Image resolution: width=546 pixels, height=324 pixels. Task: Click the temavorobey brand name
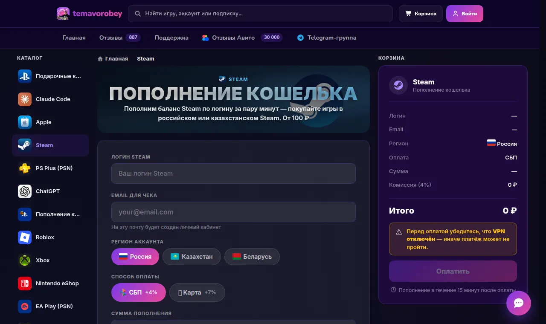coord(98,14)
